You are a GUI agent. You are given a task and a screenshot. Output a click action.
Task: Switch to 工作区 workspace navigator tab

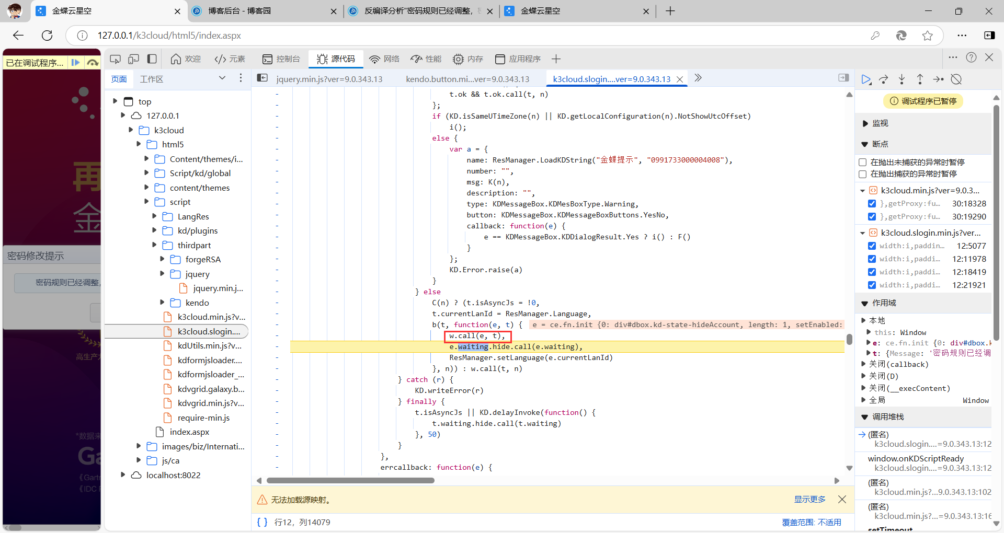pos(152,79)
